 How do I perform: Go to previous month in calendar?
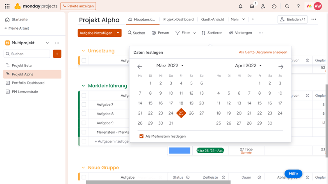(x=140, y=66)
